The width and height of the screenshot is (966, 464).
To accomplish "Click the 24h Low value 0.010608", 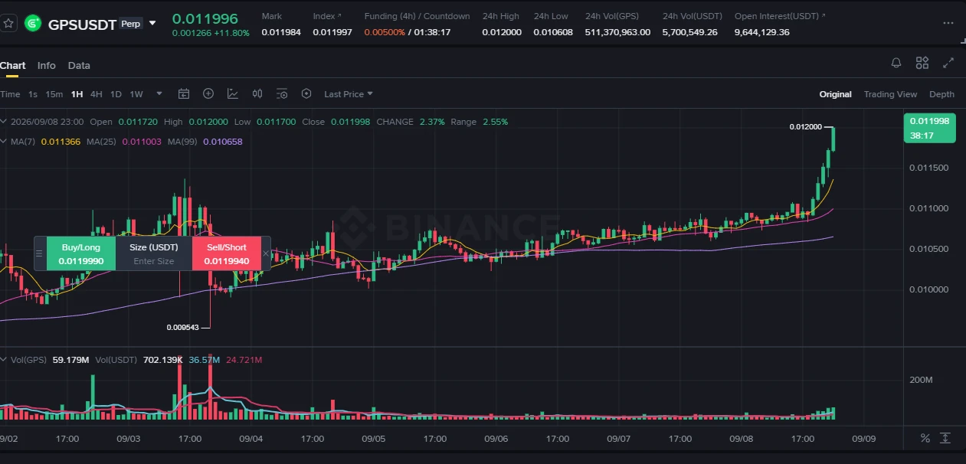I will (x=553, y=32).
